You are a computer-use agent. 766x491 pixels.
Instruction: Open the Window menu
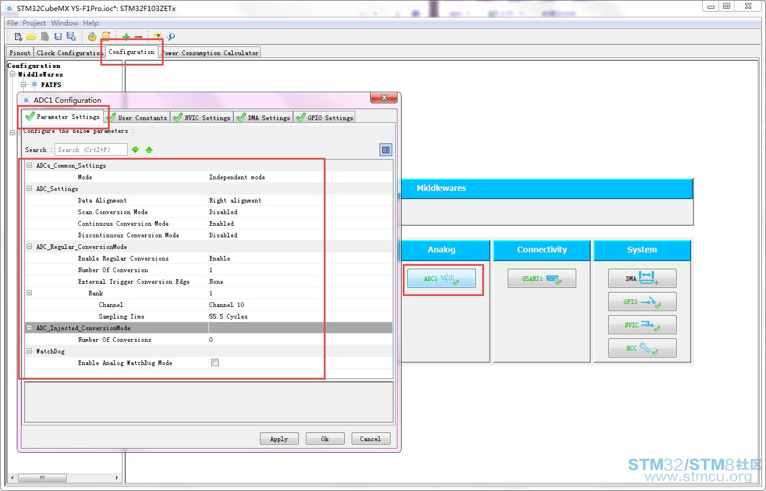coord(64,23)
